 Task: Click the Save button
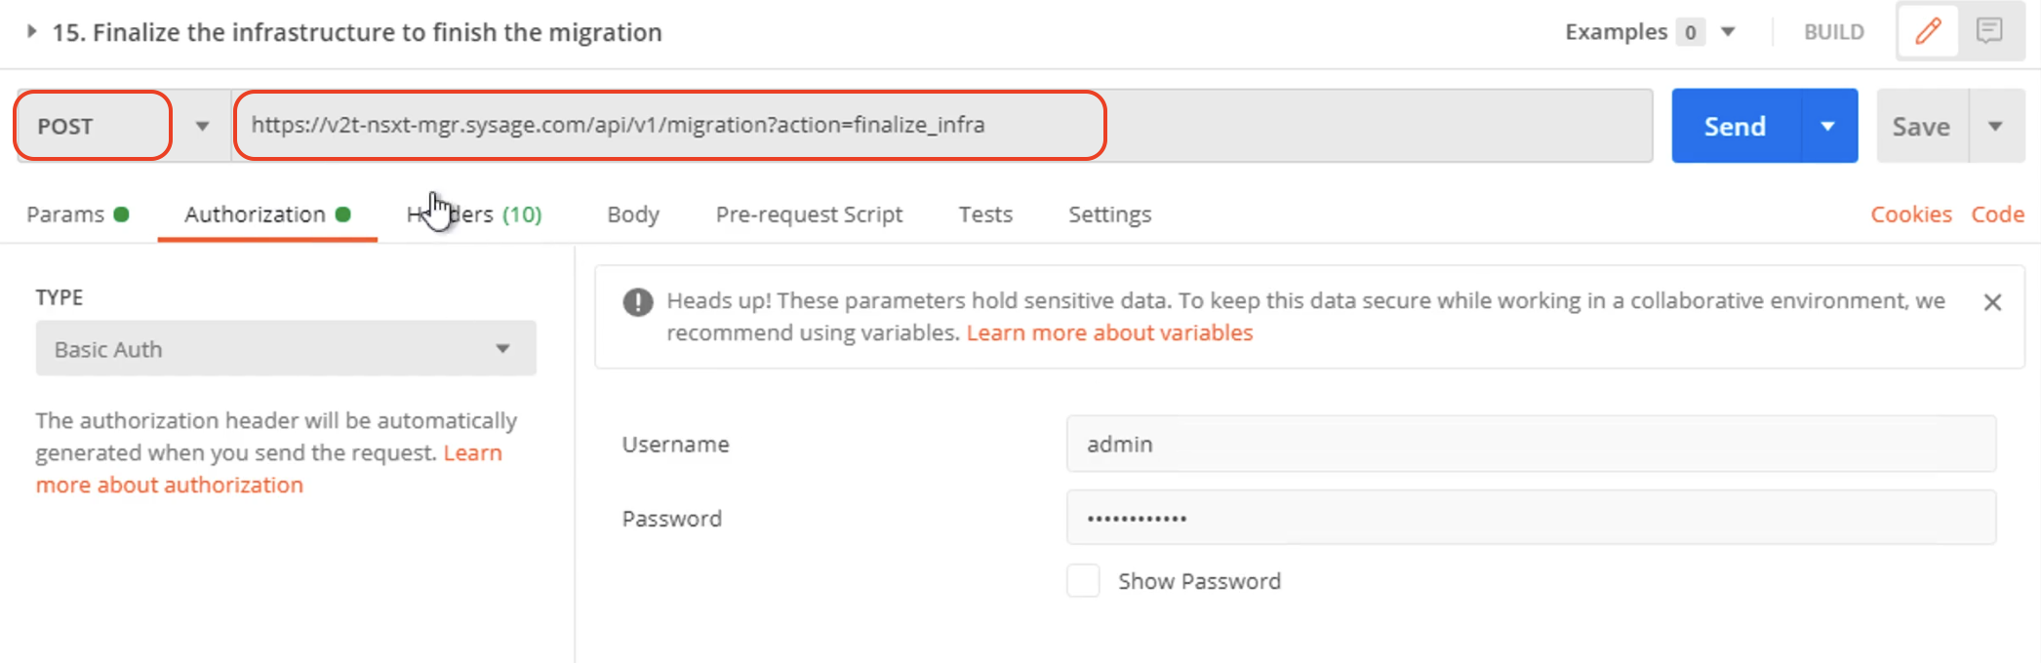[1922, 126]
